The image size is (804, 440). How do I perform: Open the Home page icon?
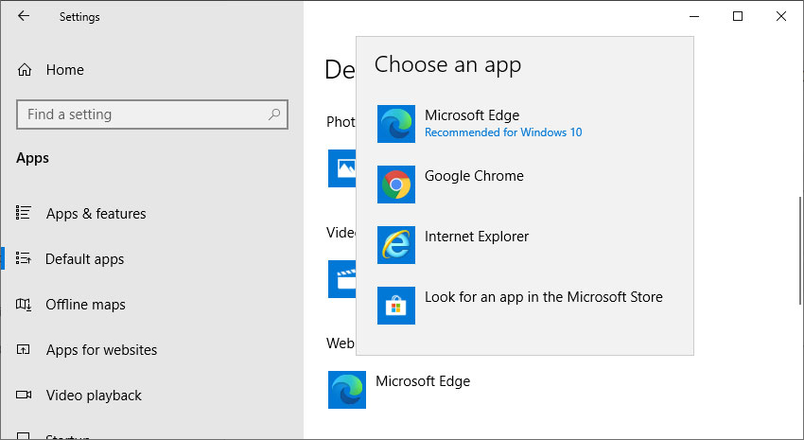point(24,70)
